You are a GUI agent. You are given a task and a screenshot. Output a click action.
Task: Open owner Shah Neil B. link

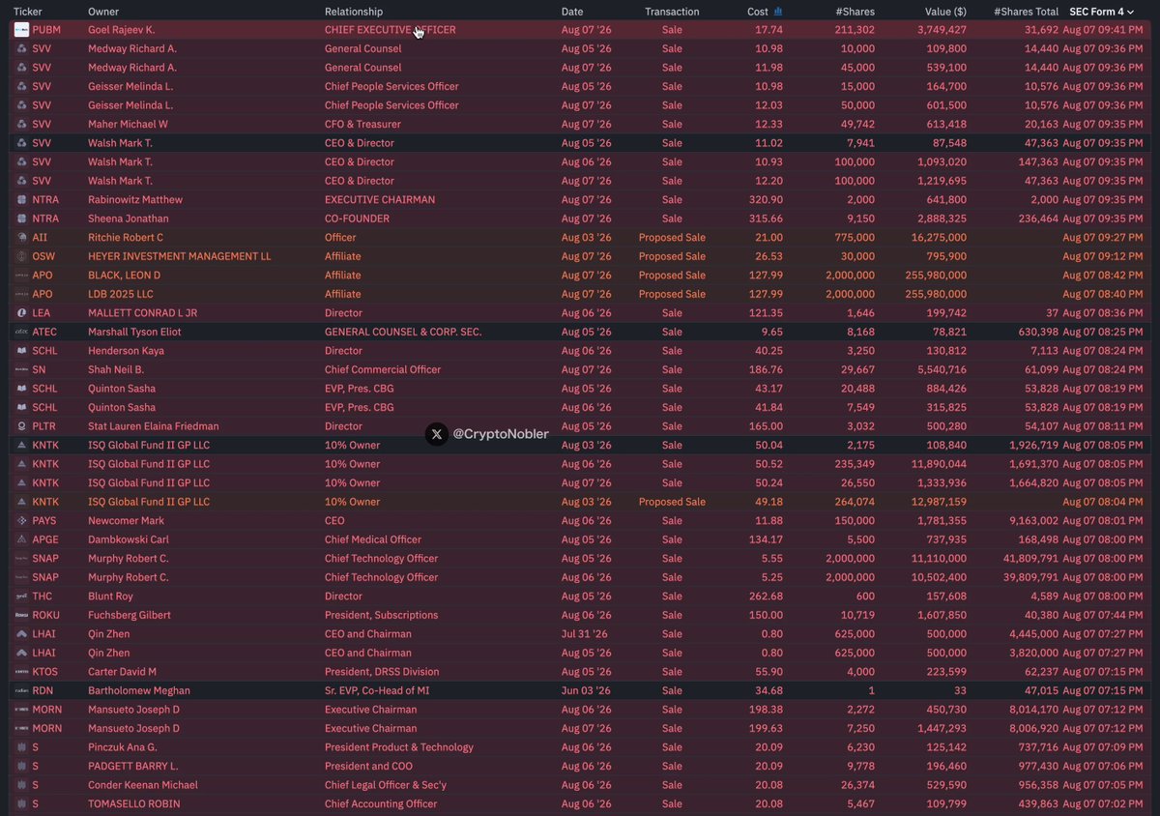[x=116, y=369]
